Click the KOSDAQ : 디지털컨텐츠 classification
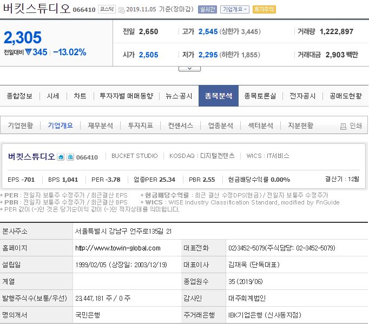The height and width of the screenshot is (324, 369). pos(202,156)
